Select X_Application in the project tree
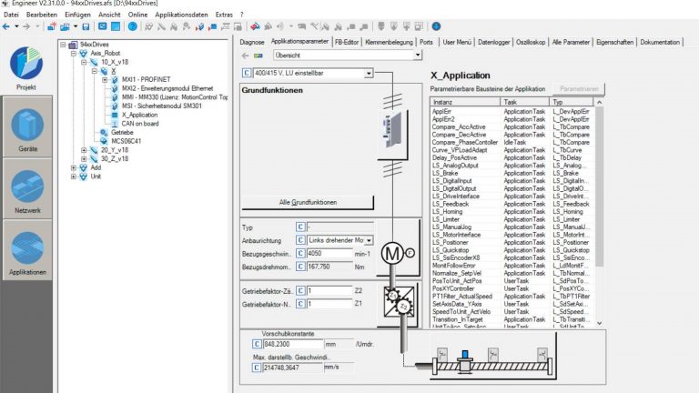 [139, 115]
